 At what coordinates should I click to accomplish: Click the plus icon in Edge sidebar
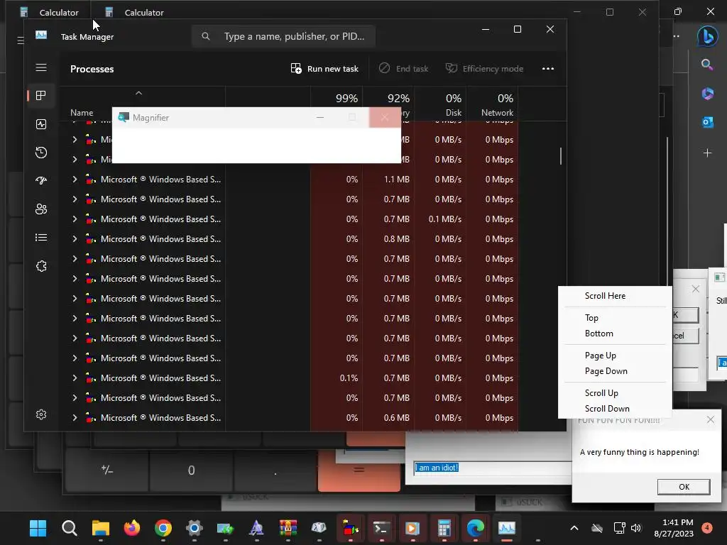708,153
